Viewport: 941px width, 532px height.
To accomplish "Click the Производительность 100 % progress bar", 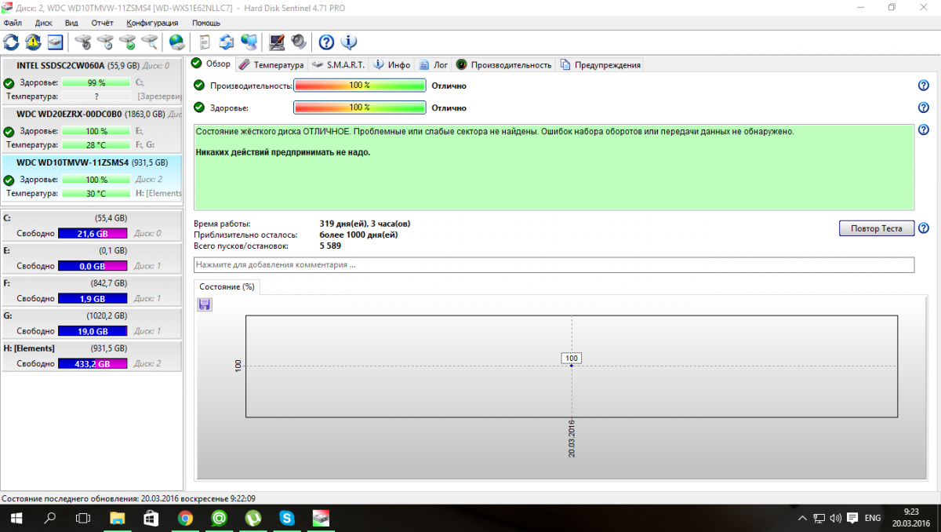I will click(360, 86).
